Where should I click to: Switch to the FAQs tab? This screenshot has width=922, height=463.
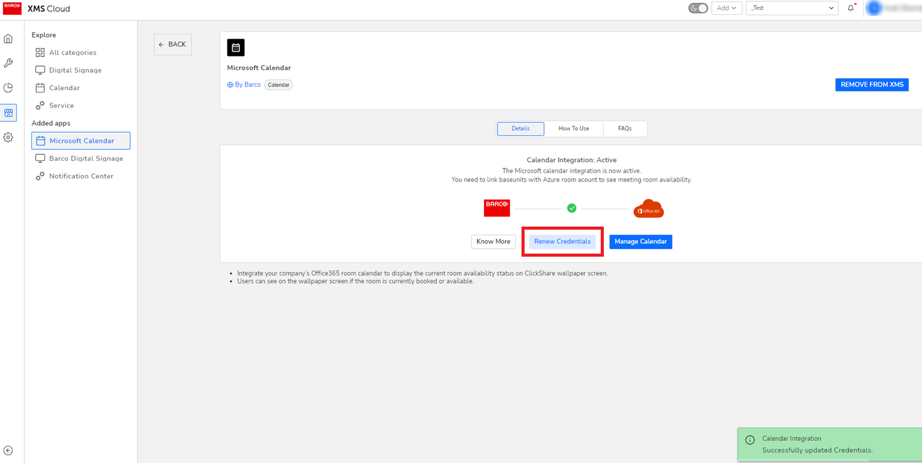click(x=625, y=128)
